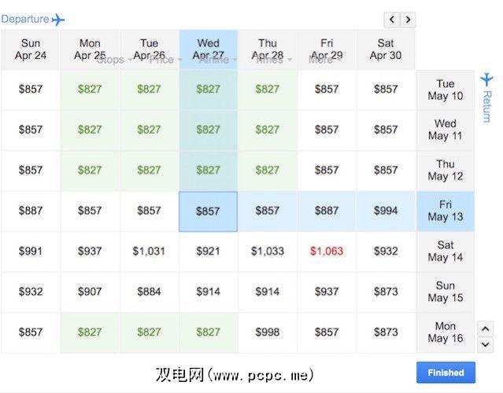Choose the red $1,063 fare cell
The height and width of the screenshot is (393, 503).
327,251
